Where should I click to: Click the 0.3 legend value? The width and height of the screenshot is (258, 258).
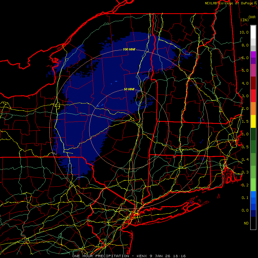[245, 172]
